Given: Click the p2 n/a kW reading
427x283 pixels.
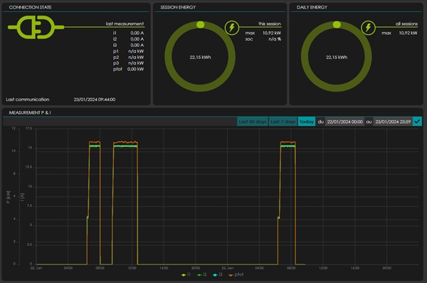Looking at the screenshot, I should 128,57.
